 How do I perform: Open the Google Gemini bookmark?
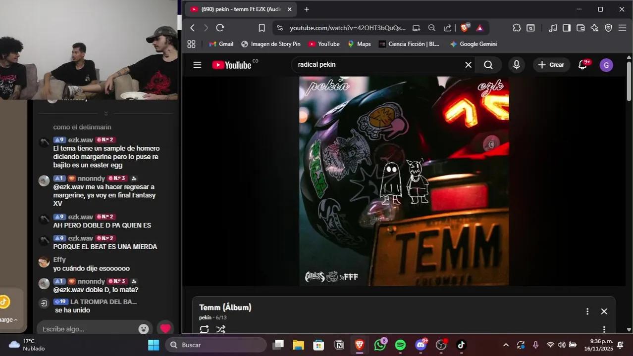click(x=473, y=44)
